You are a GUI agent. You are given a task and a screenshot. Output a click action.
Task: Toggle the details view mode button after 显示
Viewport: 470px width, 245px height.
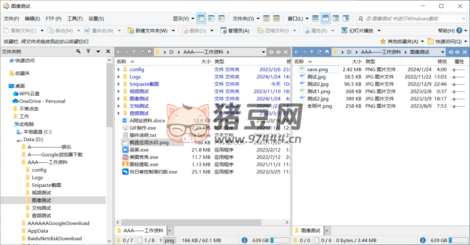tap(201, 19)
